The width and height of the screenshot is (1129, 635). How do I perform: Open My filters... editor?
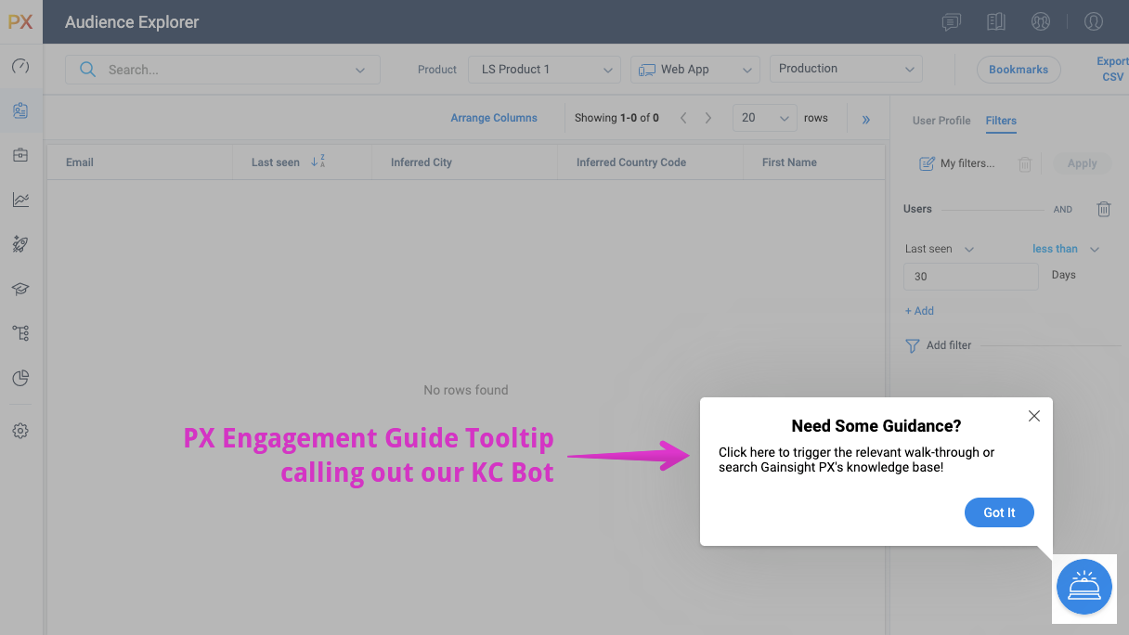click(x=956, y=163)
